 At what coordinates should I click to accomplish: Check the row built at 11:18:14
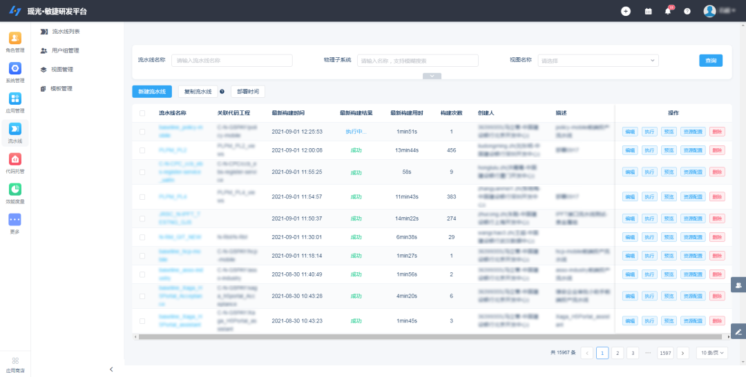142,256
